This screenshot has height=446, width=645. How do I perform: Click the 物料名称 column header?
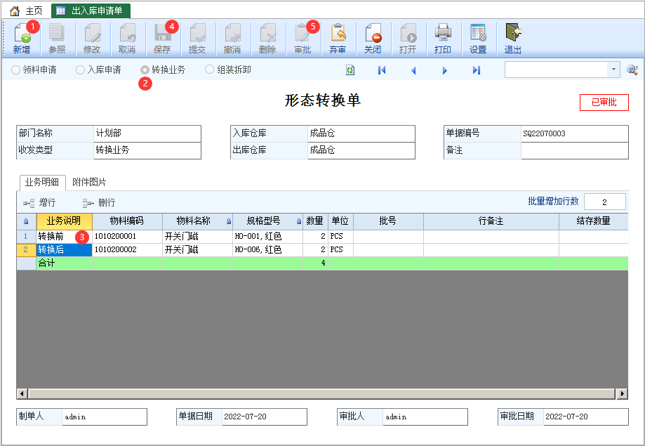point(197,221)
